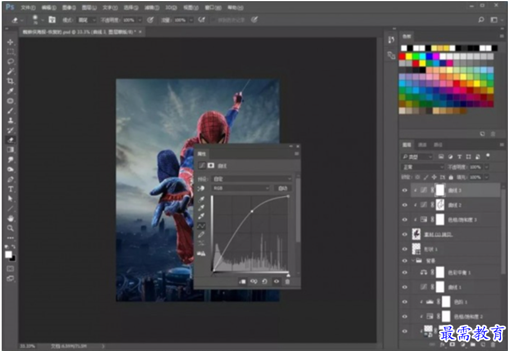Switch to the Channels tab in layers panel
Viewport: 509px width, 351px height.
coord(422,145)
